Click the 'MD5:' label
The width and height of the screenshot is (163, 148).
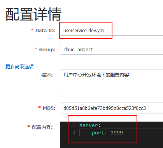tap(49, 108)
